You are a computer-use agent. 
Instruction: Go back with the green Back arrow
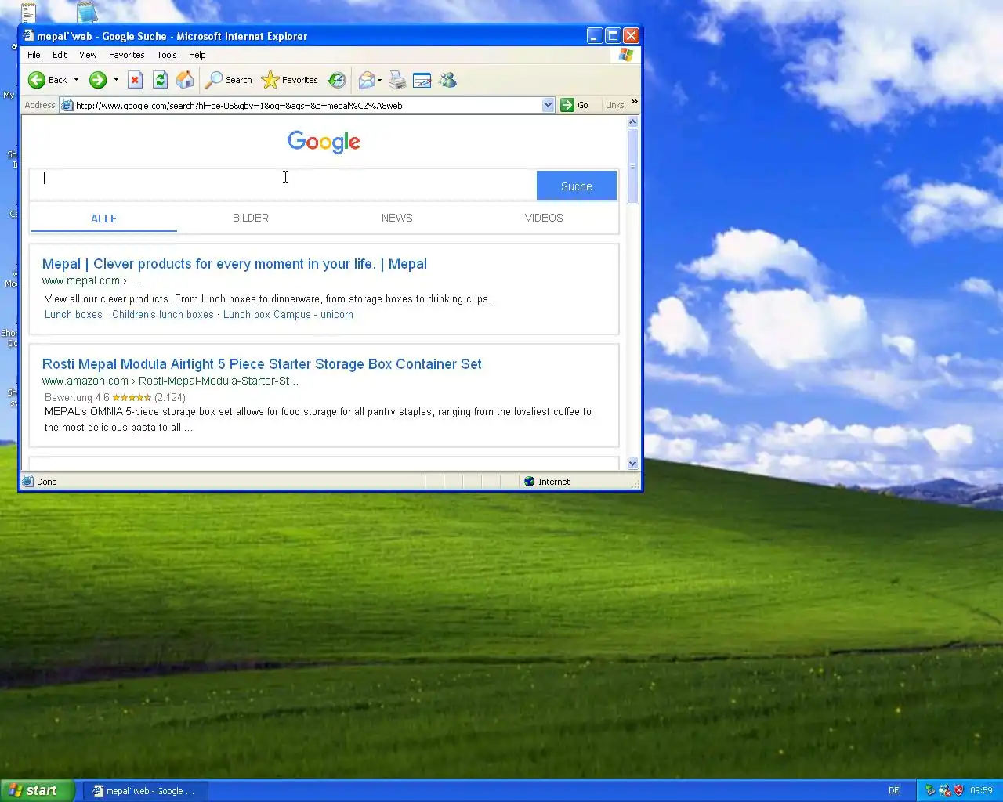click(37, 80)
